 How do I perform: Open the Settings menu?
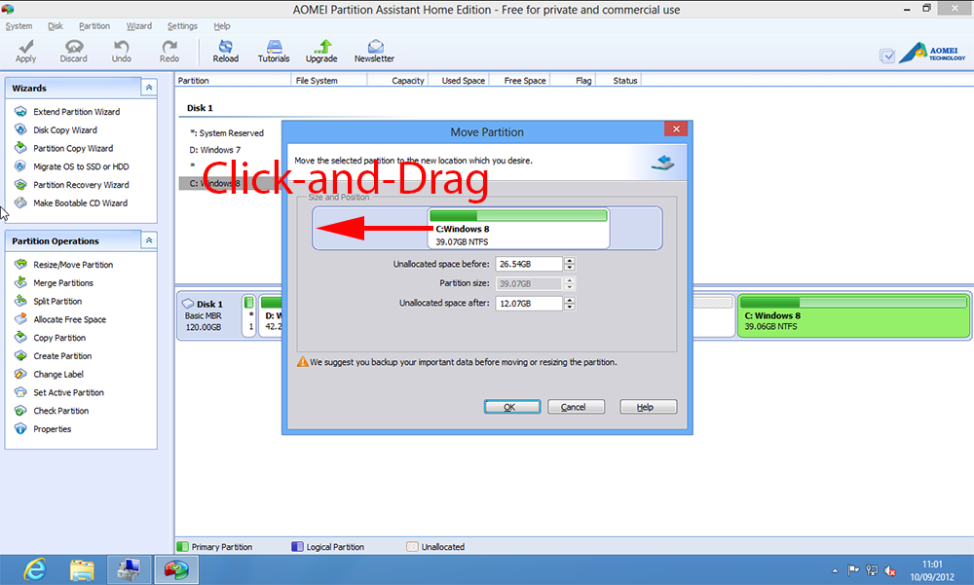coord(182,26)
